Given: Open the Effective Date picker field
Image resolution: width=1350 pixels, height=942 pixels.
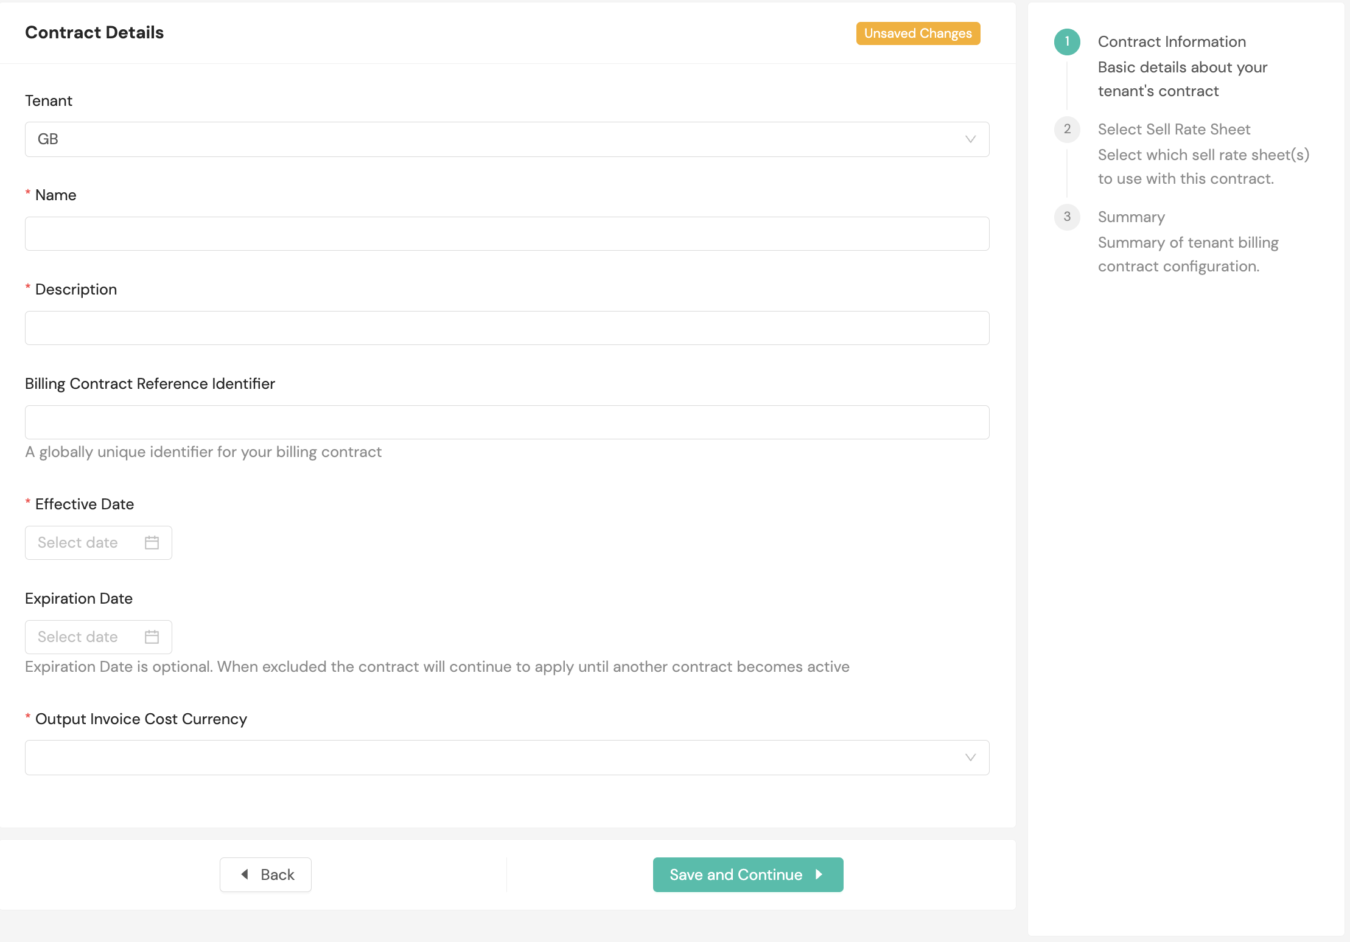Looking at the screenshot, I should (85, 543).
